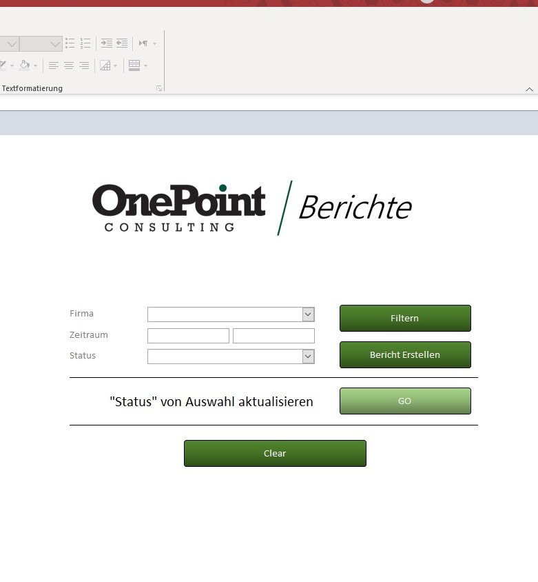Align text right in ribbon
Viewport: 538px width, 582px height.
(84, 66)
